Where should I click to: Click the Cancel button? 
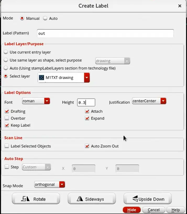153,210
